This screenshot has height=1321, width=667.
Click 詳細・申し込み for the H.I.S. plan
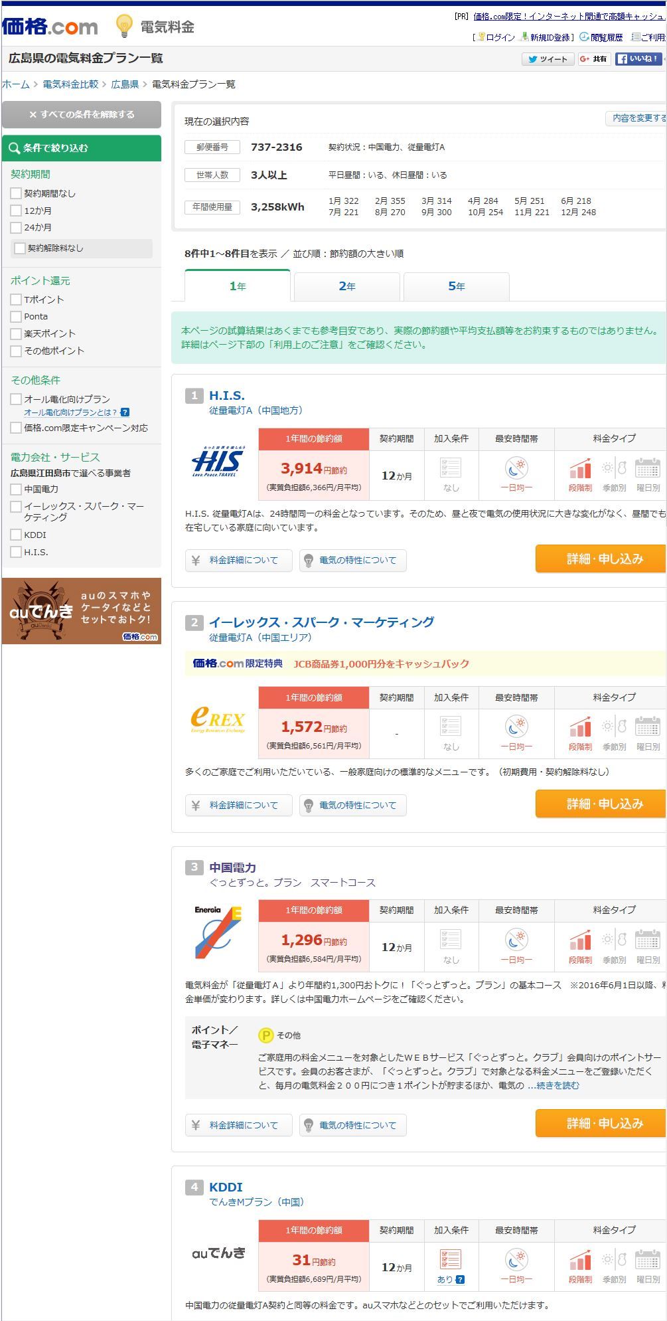[x=601, y=559]
